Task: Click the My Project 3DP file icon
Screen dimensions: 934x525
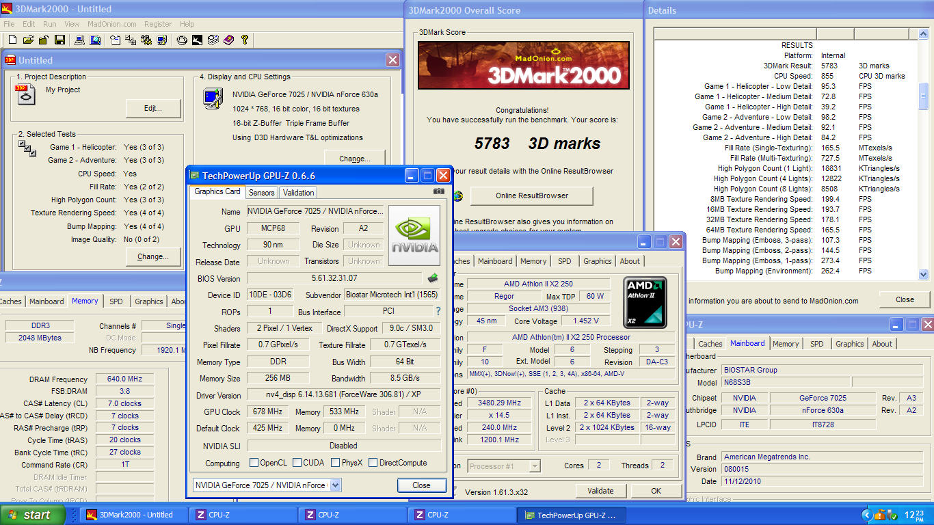Action: coord(25,94)
